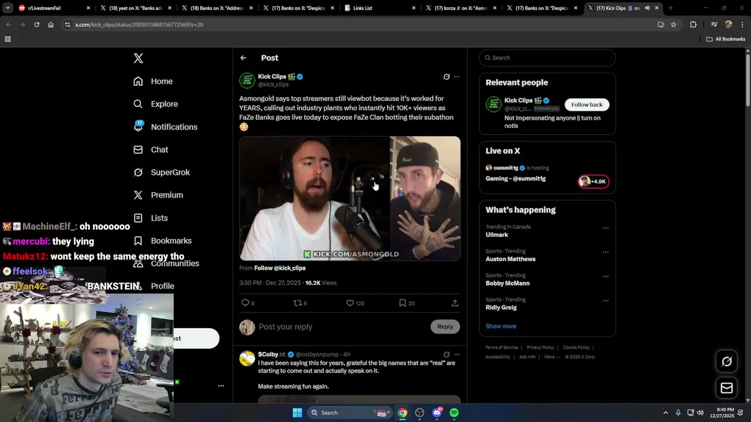Screen dimensions: 751x422
Task: Open the floating Grok button
Action: click(x=726, y=362)
